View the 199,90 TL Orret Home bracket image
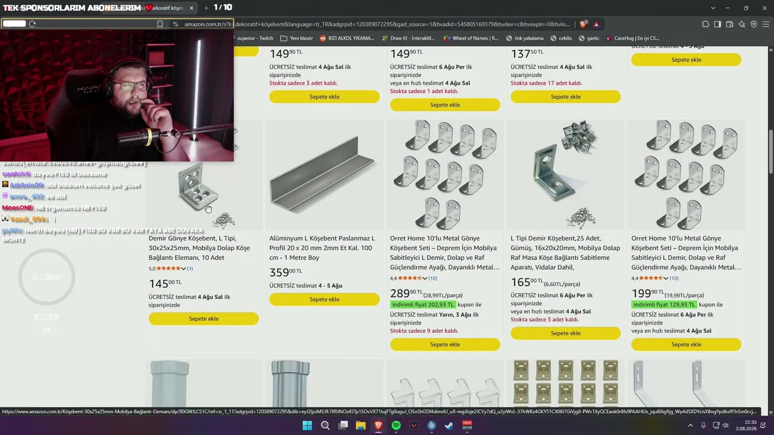Screen dimensions: 774x435 point(686,174)
